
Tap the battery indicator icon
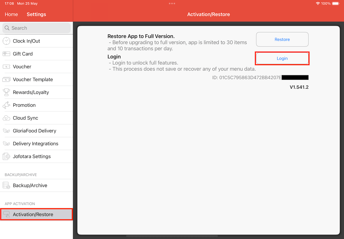click(x=336, y=3)
